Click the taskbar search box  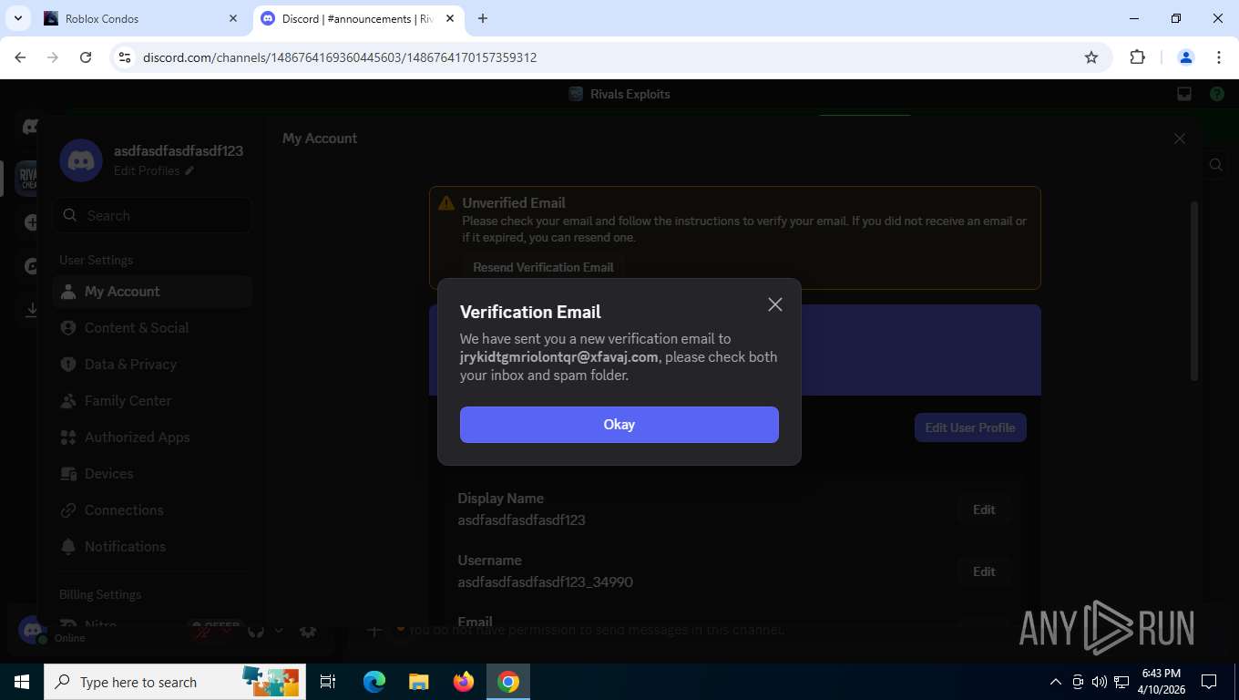point(175,682)
